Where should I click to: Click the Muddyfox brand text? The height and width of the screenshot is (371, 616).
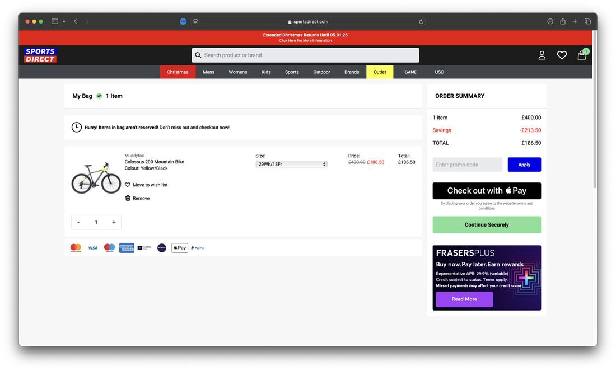coord(134,156)
